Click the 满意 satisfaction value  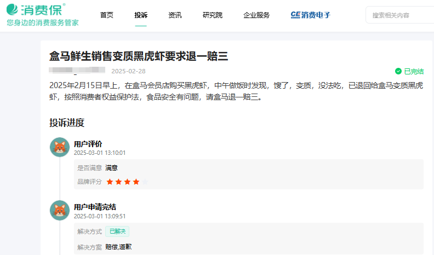coord(112,168)
